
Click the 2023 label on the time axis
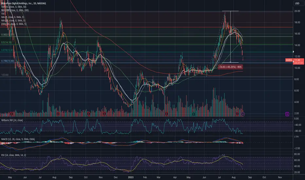point(131,177)
